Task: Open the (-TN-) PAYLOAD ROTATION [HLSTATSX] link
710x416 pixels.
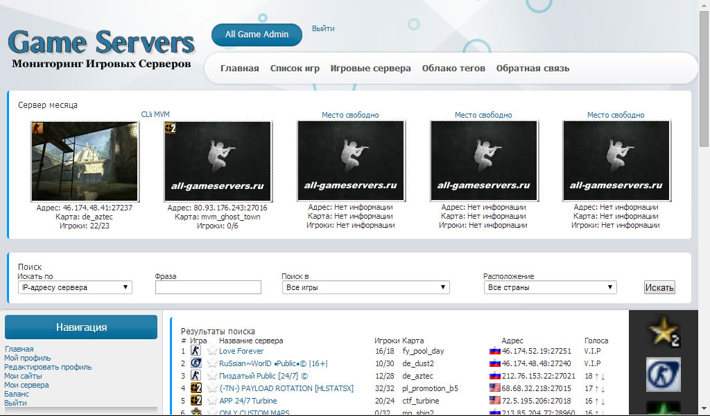Action: pos(286,388)
